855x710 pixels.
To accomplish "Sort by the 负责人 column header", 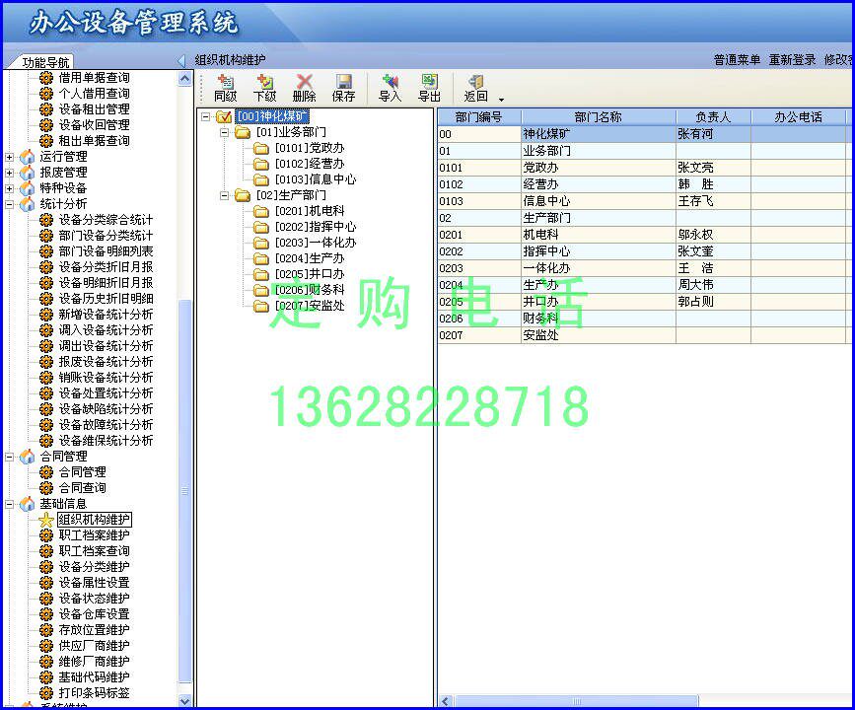I will coord(713,117).
